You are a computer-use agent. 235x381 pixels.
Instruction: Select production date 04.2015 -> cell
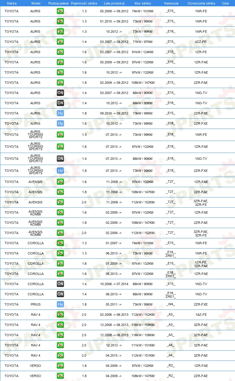click(114, 355)
